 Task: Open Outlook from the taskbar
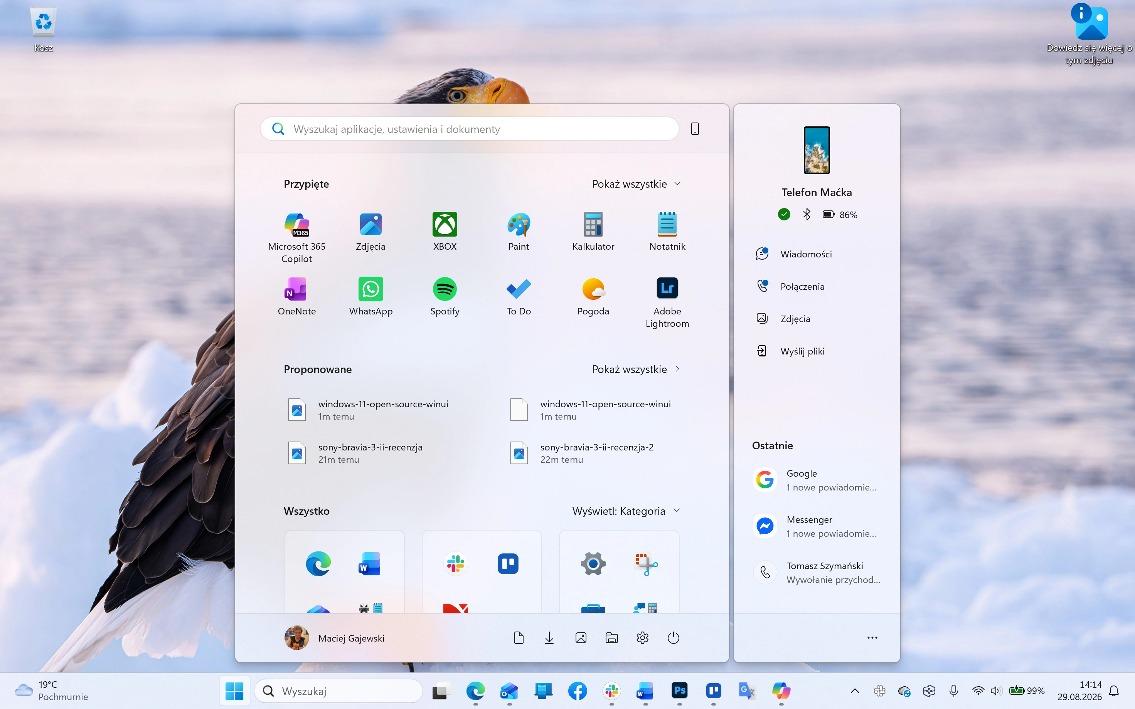click(x=509, y=691)
